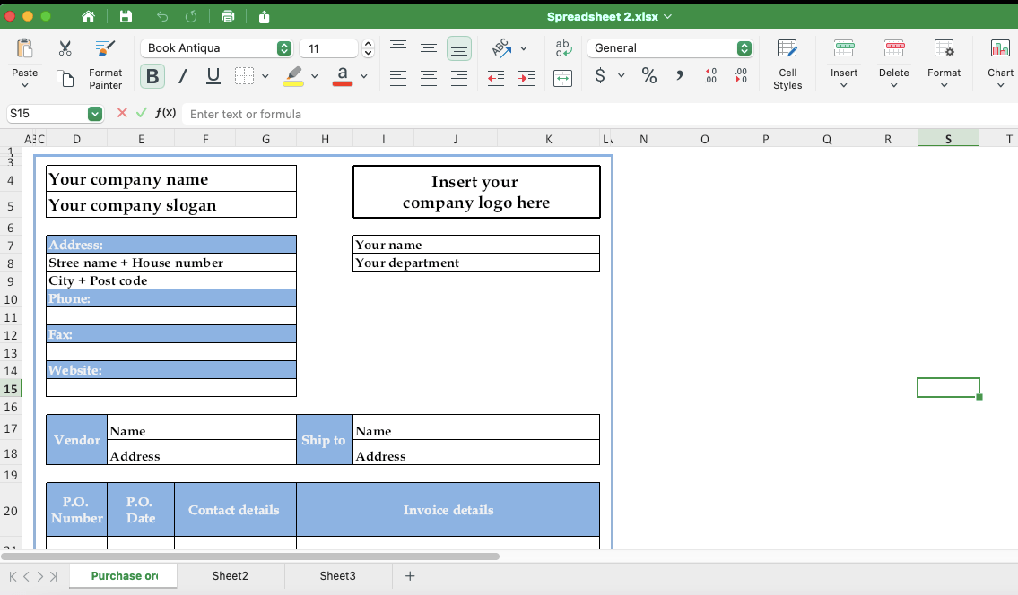This screenshot has width=1018, height=595.
Task: Save the spreadsheet with floppy disk icon
Action: click(126, 17)
